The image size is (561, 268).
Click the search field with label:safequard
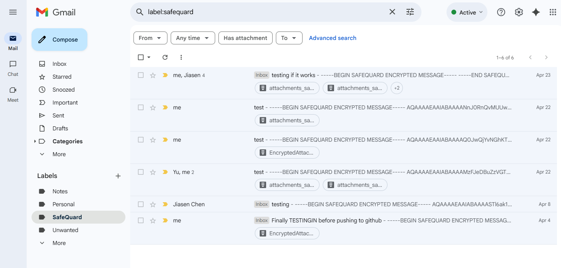[x=265, y=12]
